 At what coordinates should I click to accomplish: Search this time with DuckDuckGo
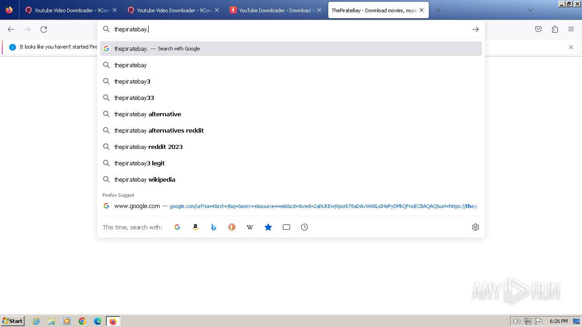point(232,227)
